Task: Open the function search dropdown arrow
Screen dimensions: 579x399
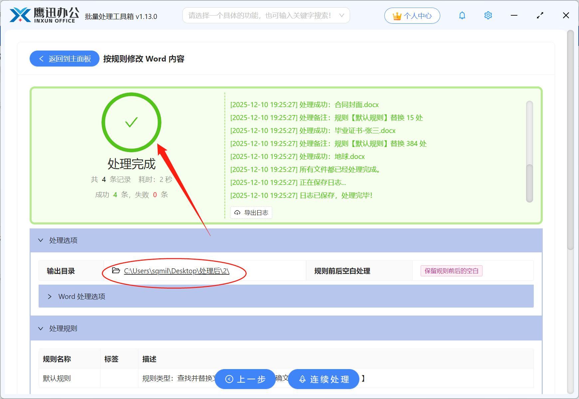Action: click(341, 15)
